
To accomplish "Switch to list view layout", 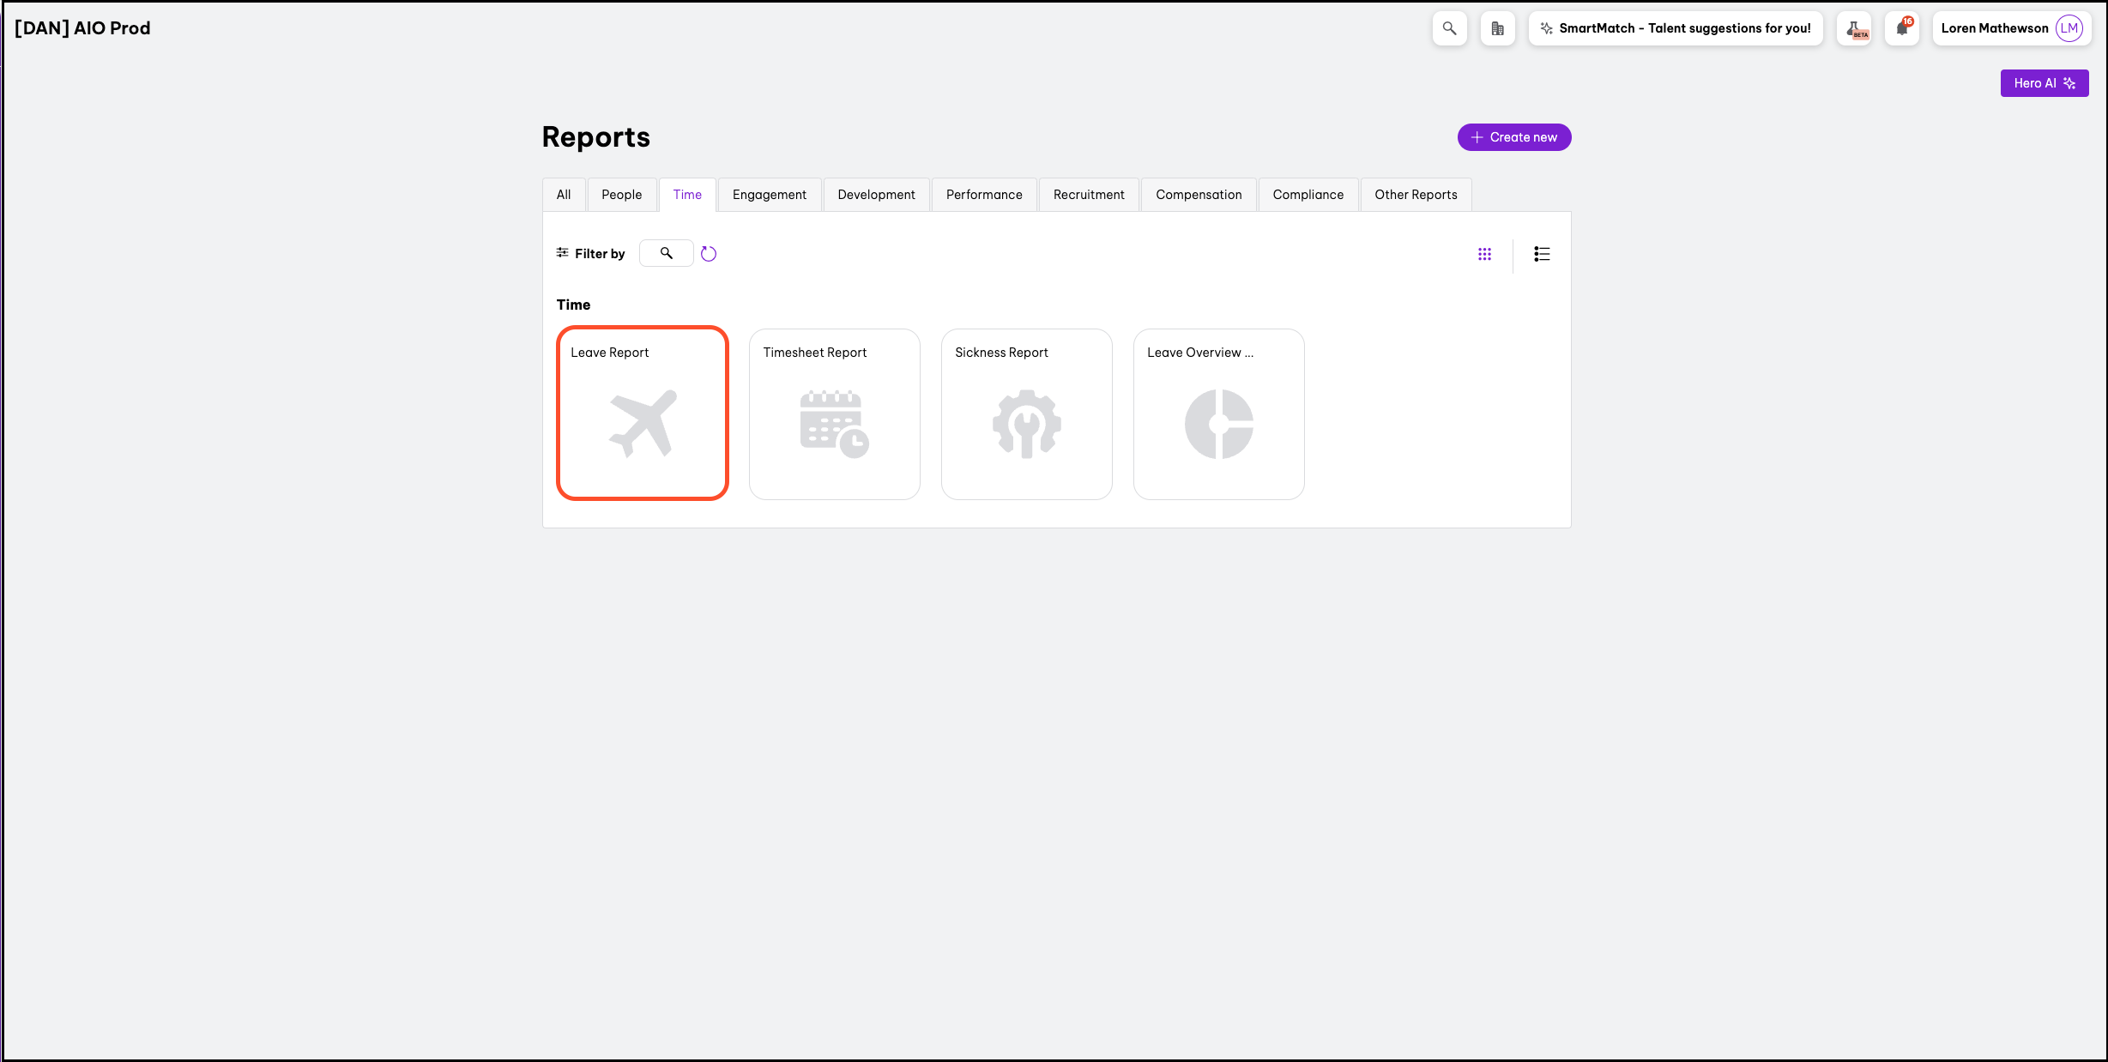I will 1542,254.
